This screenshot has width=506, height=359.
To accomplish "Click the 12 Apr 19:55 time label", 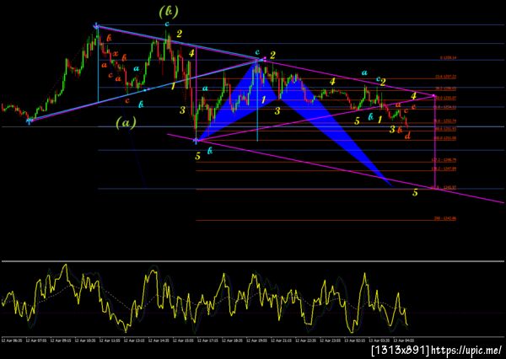I will pos(256,340).
